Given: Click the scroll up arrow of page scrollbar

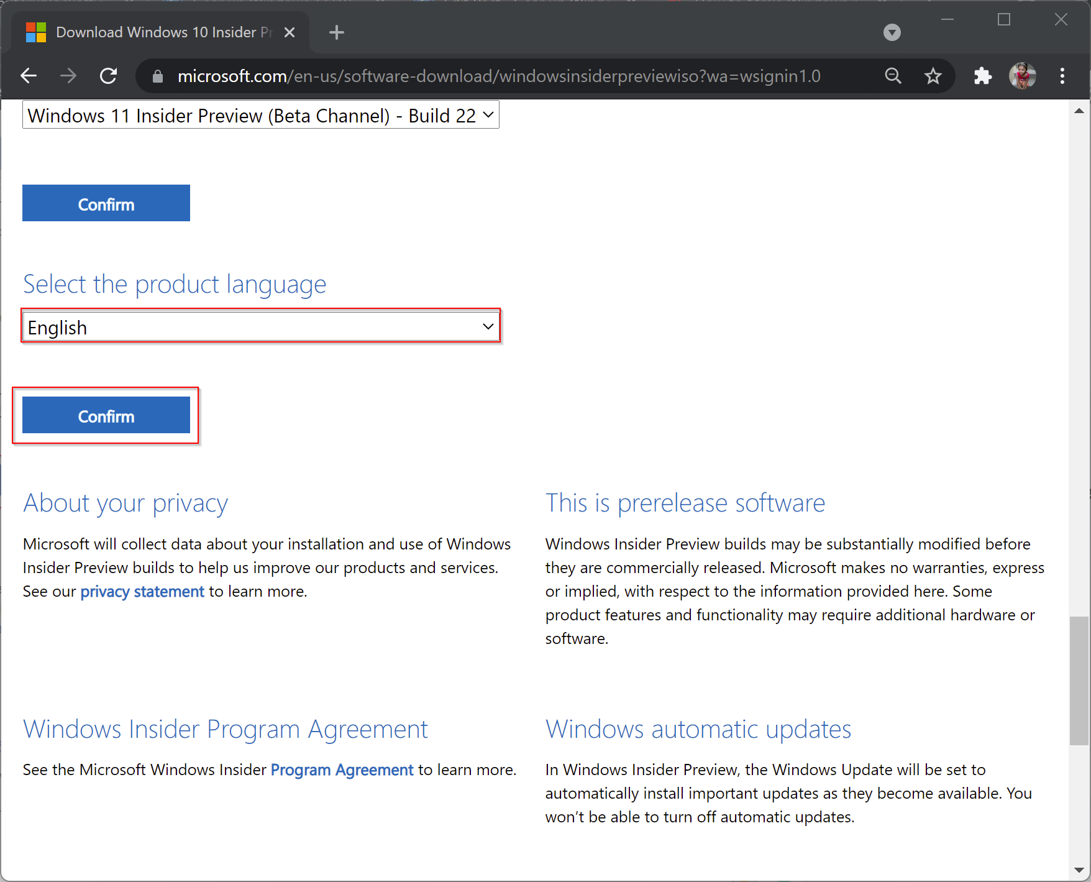Looking at the screenshot, I should (x=1079, y=111).
